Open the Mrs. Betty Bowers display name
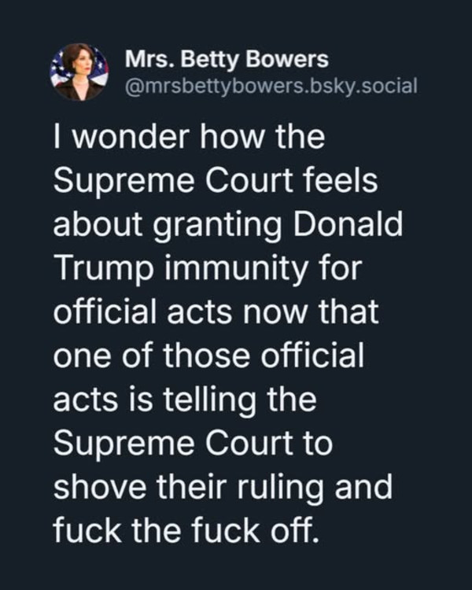The width and height of the screenshot is (472, 590). (x=227, y=60)
